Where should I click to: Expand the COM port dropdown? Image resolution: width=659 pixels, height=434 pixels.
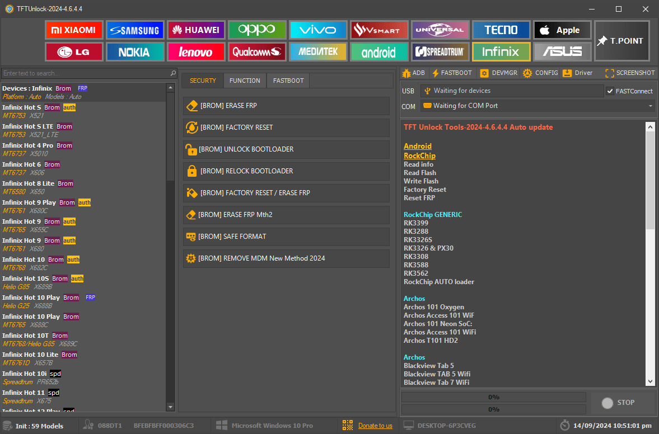[x=650, y=106]
